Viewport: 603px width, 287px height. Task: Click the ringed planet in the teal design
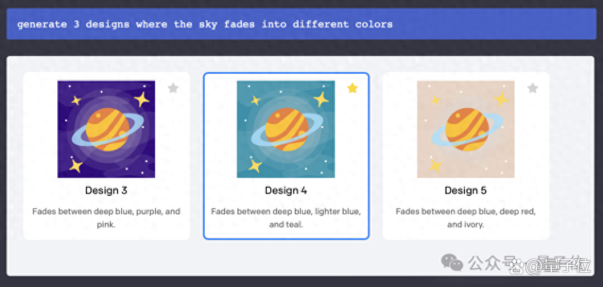[287, 130]
